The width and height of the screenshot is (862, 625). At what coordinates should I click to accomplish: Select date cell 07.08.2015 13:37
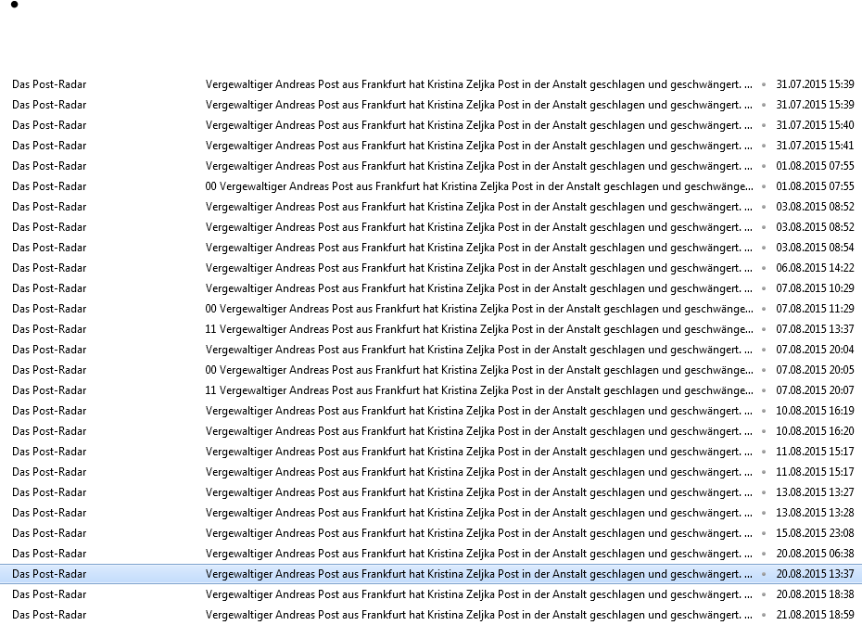coord(815,329)
